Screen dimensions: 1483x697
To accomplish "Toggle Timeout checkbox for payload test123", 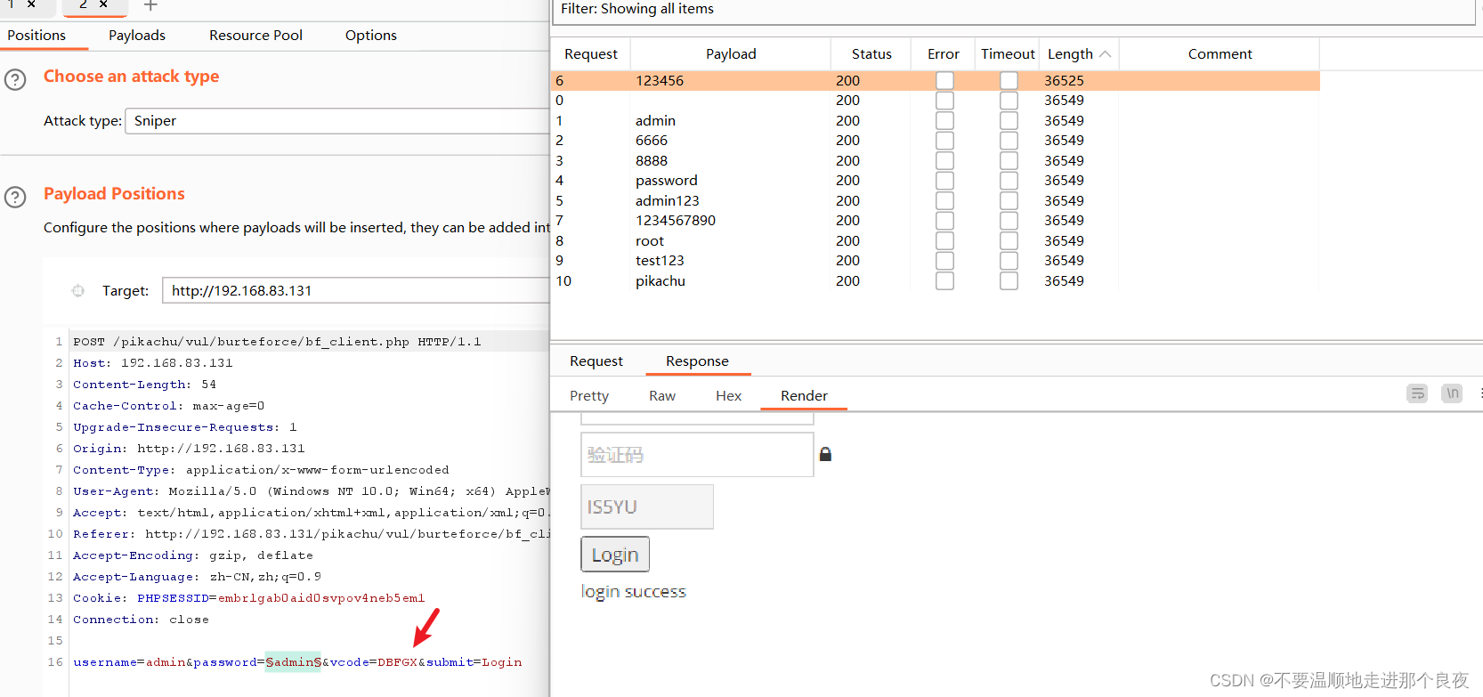I will click(x=1009, y=261).
